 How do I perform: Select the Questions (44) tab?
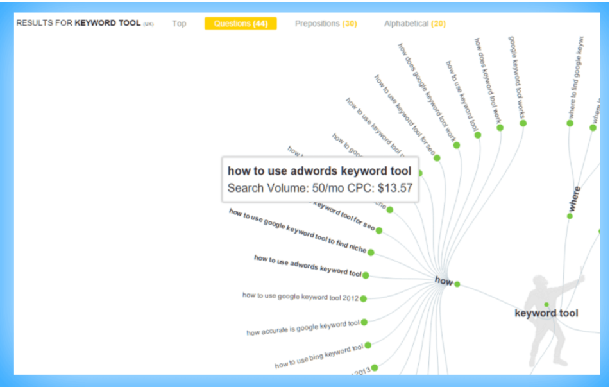point(241,23)
